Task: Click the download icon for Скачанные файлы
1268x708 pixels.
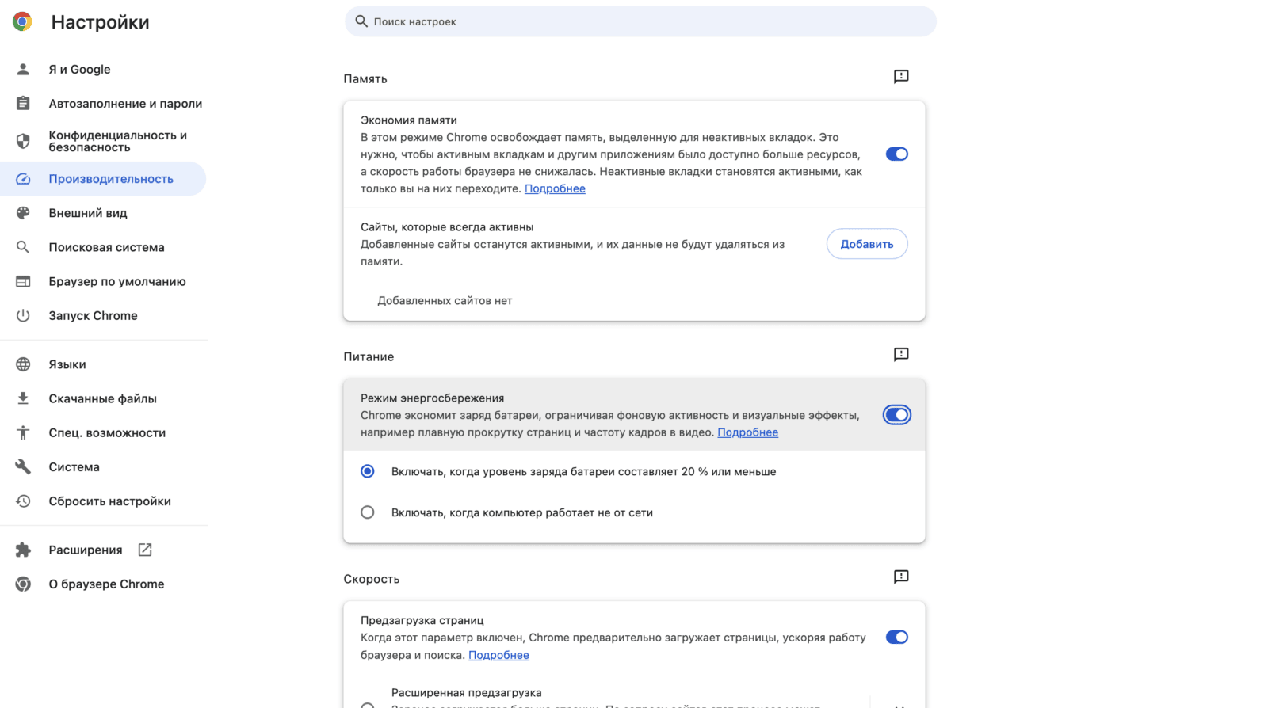Action: 23,398
